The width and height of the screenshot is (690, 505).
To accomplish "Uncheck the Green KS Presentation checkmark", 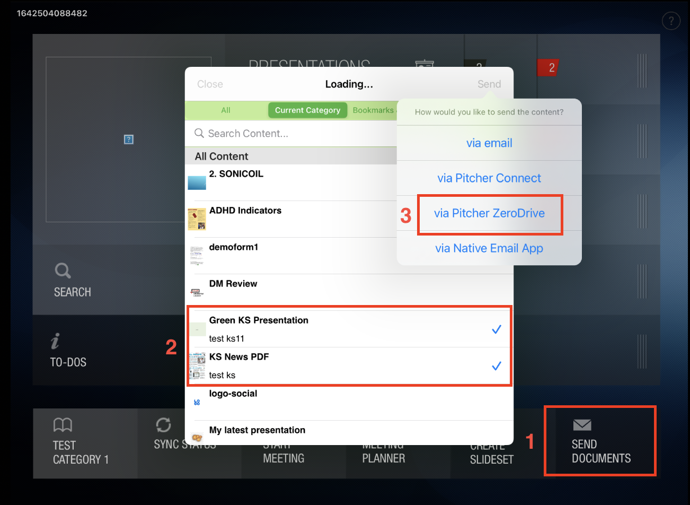I will (x=496, y=329).
